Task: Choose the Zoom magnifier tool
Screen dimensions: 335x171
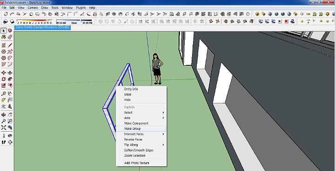Action: pyautogui.click(x=4, y=121)
